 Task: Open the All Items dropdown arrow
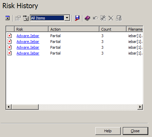pos(67,18)
